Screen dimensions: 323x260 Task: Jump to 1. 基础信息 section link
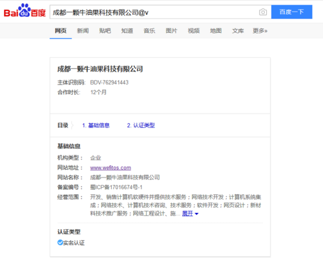tap(96, 125)
